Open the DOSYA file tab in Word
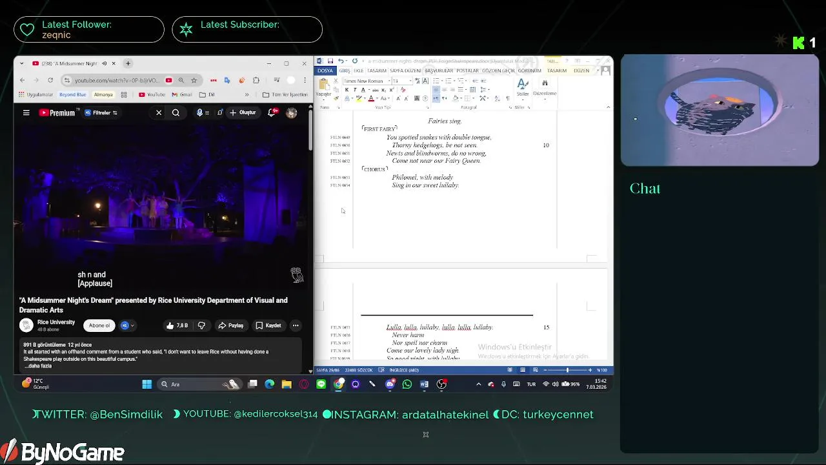 point(325,70)
